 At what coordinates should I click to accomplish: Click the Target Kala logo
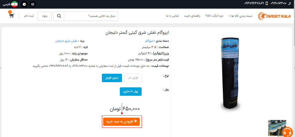[x=274, y=16]
